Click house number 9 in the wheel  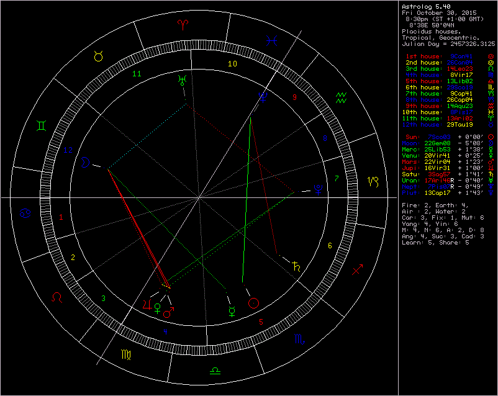[294, 97]
